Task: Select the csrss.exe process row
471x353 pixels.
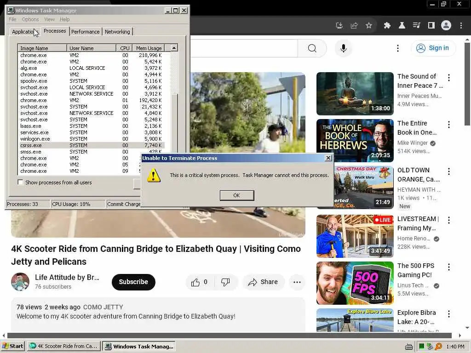Action: [92, 145]
